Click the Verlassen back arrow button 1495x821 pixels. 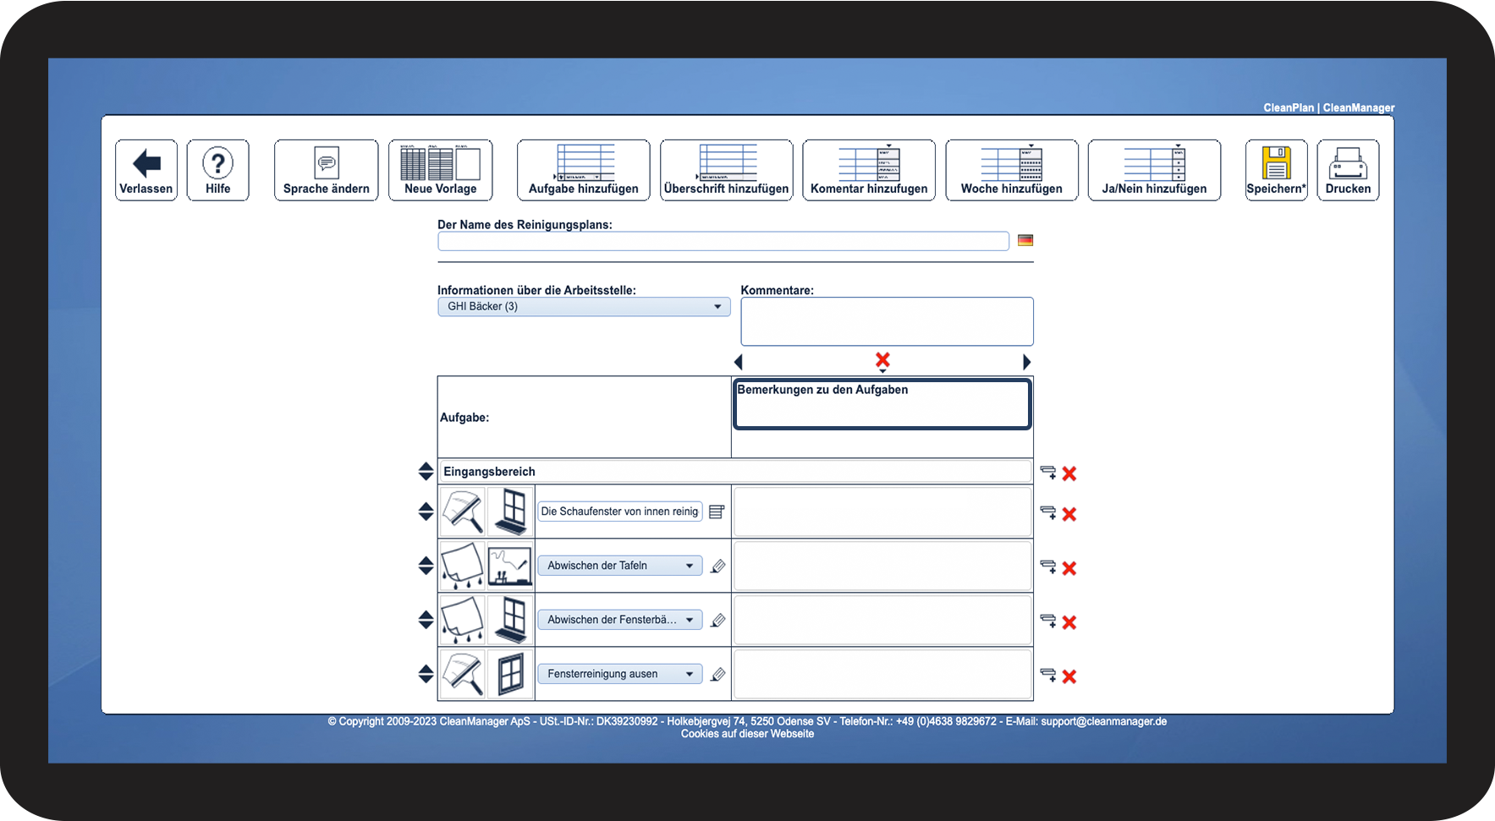tap(146, 170)
